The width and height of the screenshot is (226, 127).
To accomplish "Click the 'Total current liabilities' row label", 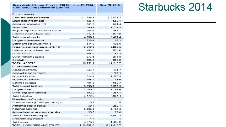I will point(27,86).
